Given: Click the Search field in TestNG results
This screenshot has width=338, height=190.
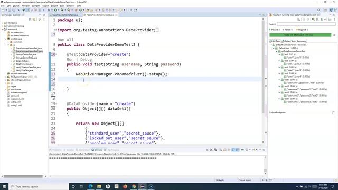Looking at the screenshot, I should [306, 24].
